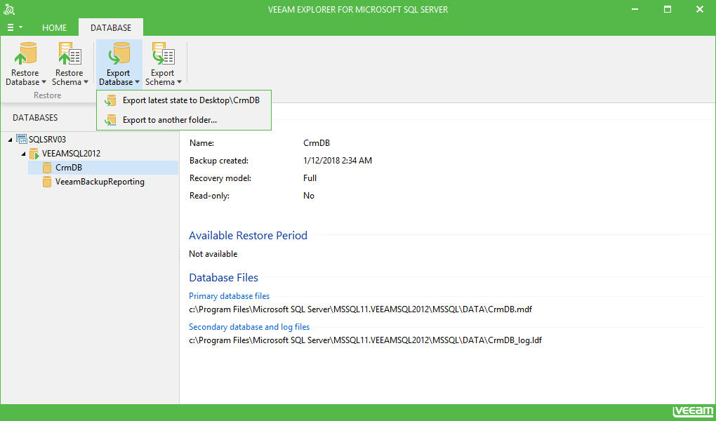Click the CrmDB_log.ldf file path
This screenshot has width=716, height=421.
coord(365,340)
